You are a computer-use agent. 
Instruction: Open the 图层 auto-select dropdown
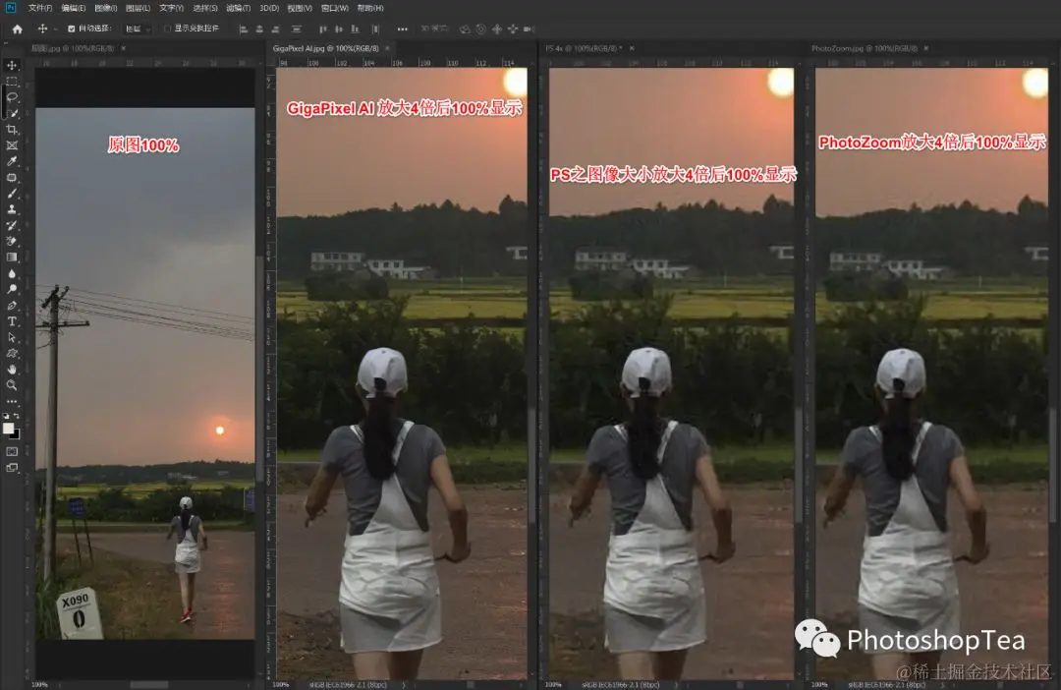(139, 29)
